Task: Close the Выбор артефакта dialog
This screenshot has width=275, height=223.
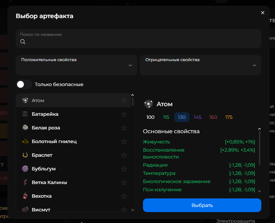Action: click(x=263, y=13)
